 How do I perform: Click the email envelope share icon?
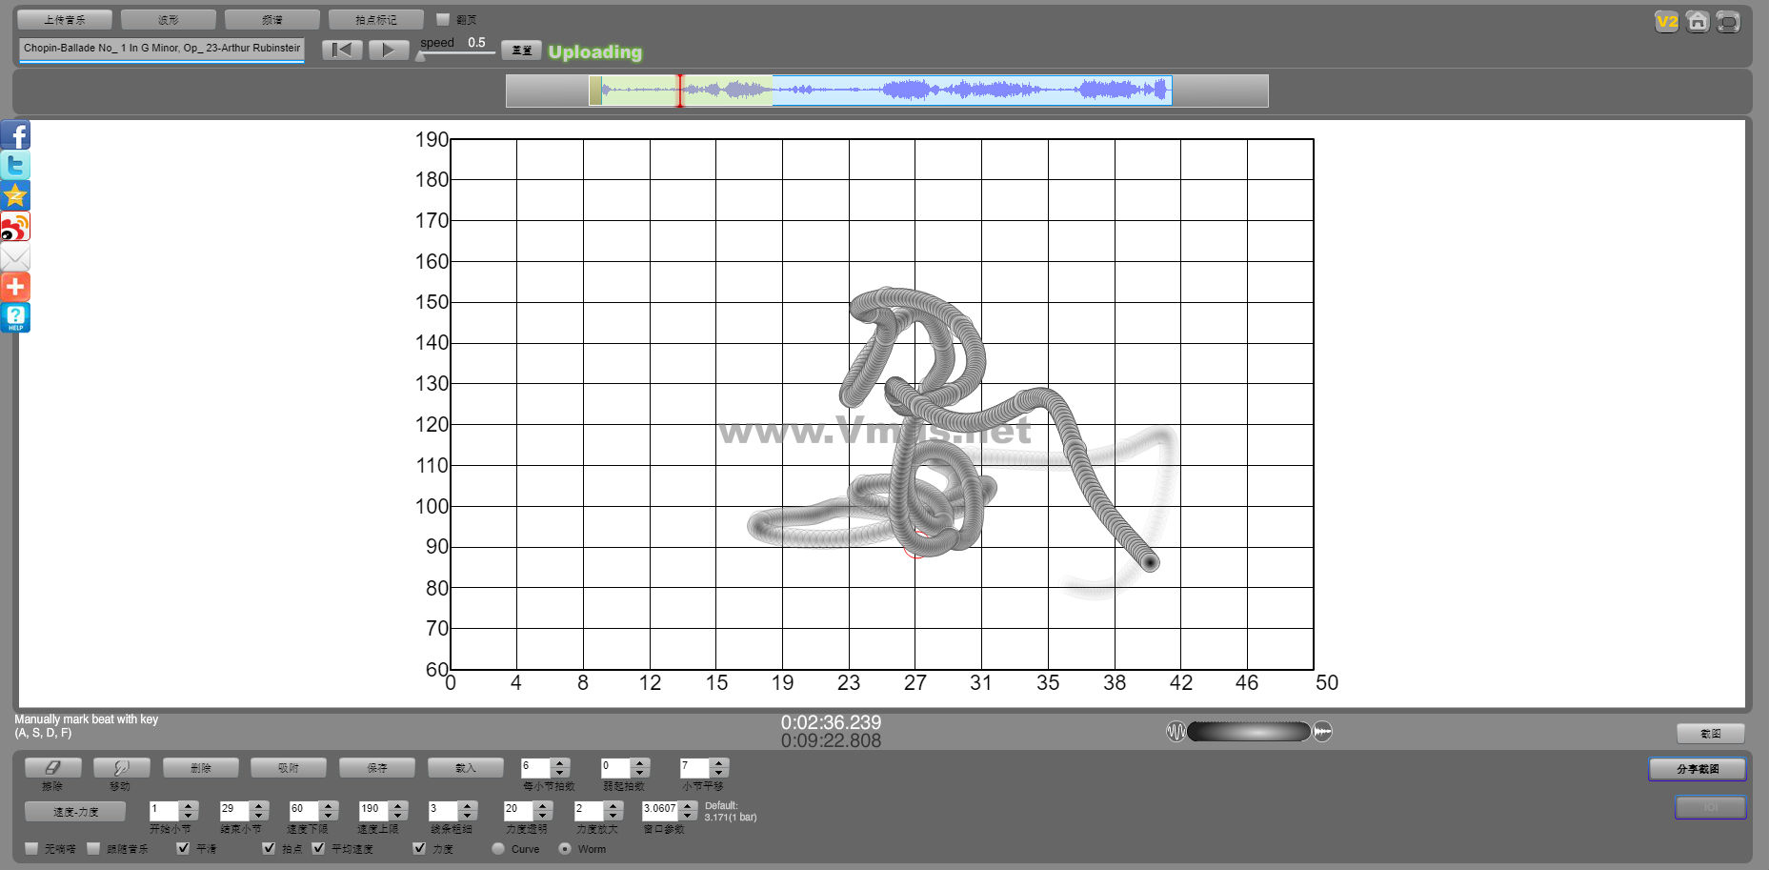pyautogui.click(x=15, y=257)
